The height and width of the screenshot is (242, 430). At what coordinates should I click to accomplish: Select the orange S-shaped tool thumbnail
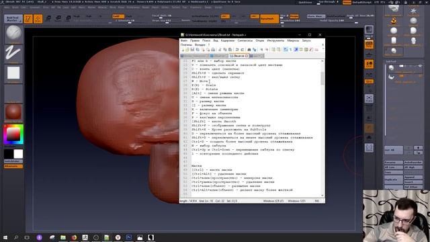394,21
